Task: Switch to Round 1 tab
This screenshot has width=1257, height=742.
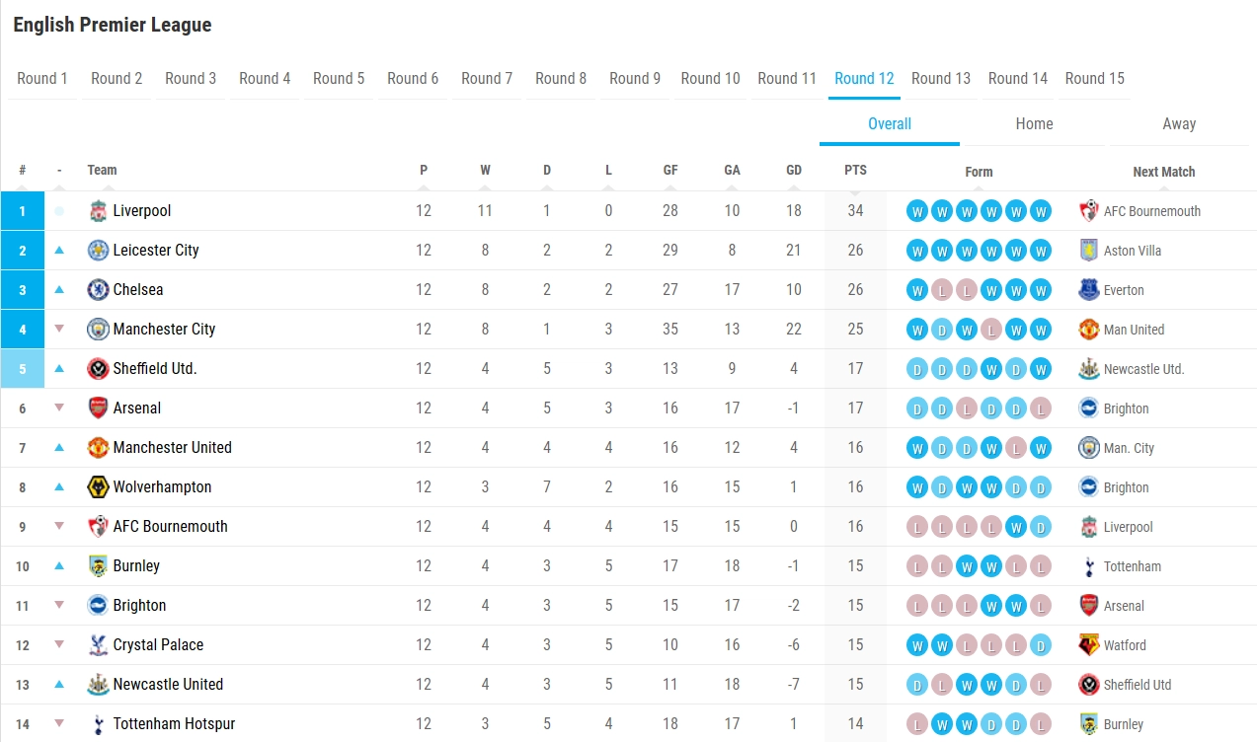Action: [x=42, y=79]
